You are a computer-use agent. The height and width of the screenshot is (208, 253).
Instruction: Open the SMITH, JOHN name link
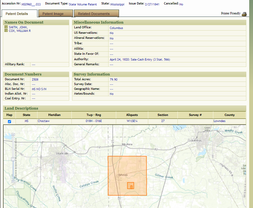[x=18, y=27]
